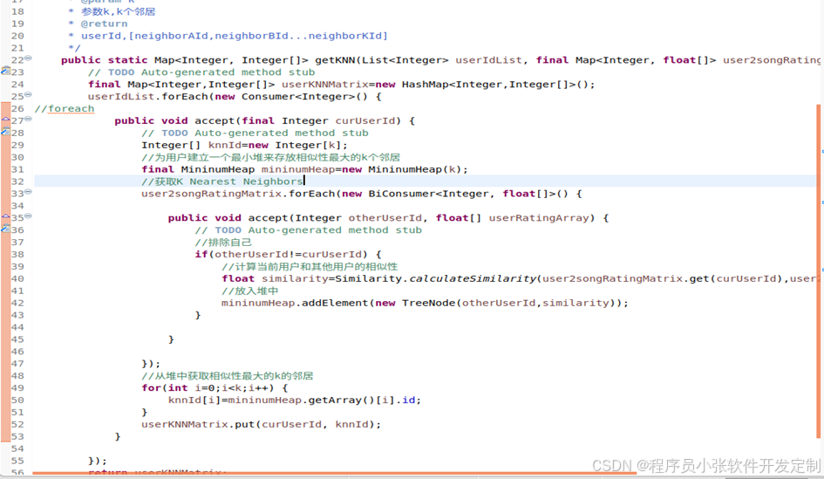Collapse the accept method fold at line 27
Image resolution: width=824 pixels, height=479 pixels.
(29, 119)
